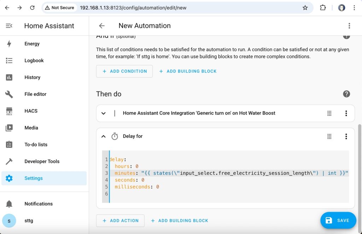The width and height of the screenshot is (362, 234).
Task: Click the Delay for action title
Action: pyautogui.click(x=133, y=136)
